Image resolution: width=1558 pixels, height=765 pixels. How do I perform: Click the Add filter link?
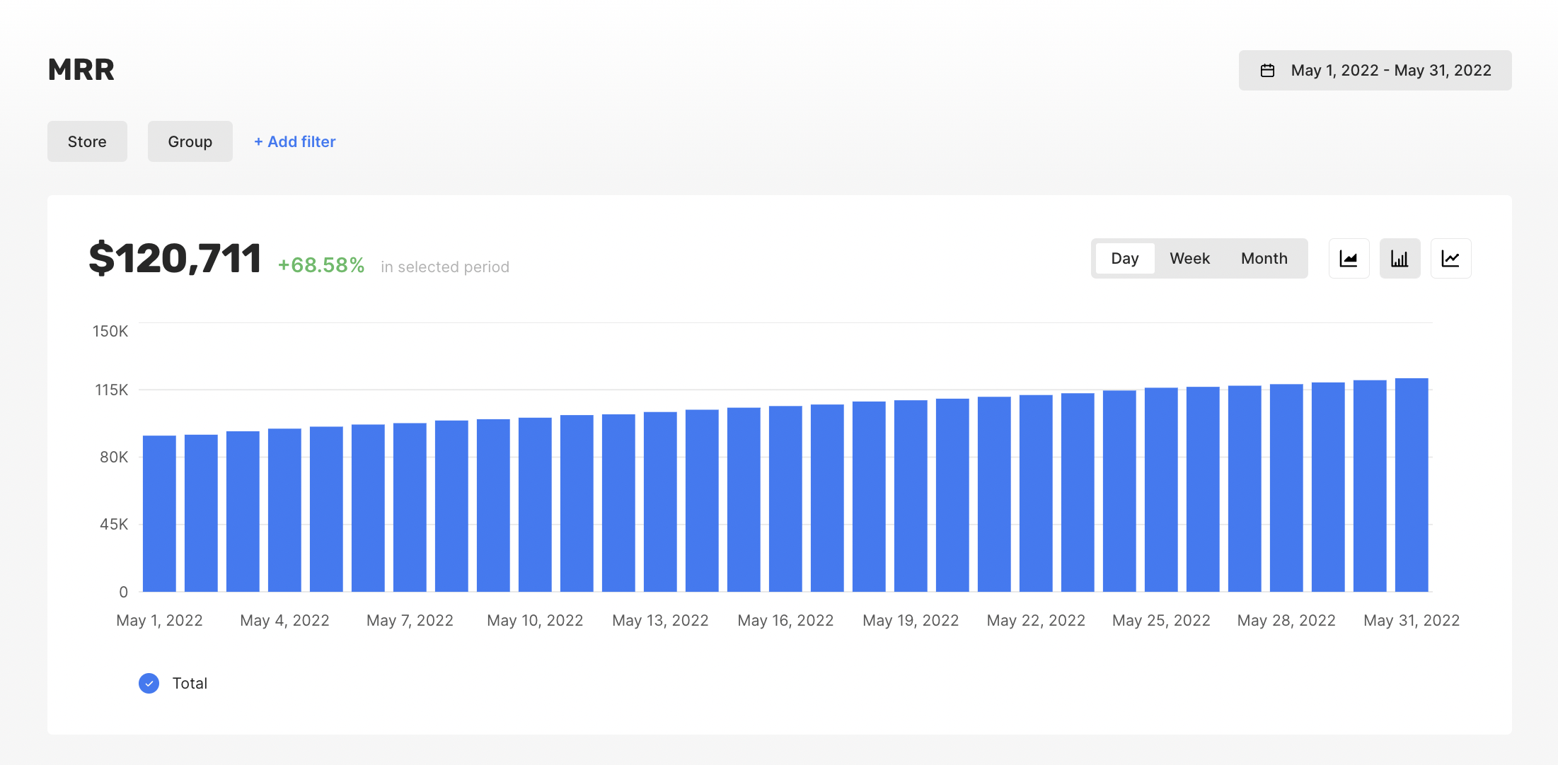295,141
